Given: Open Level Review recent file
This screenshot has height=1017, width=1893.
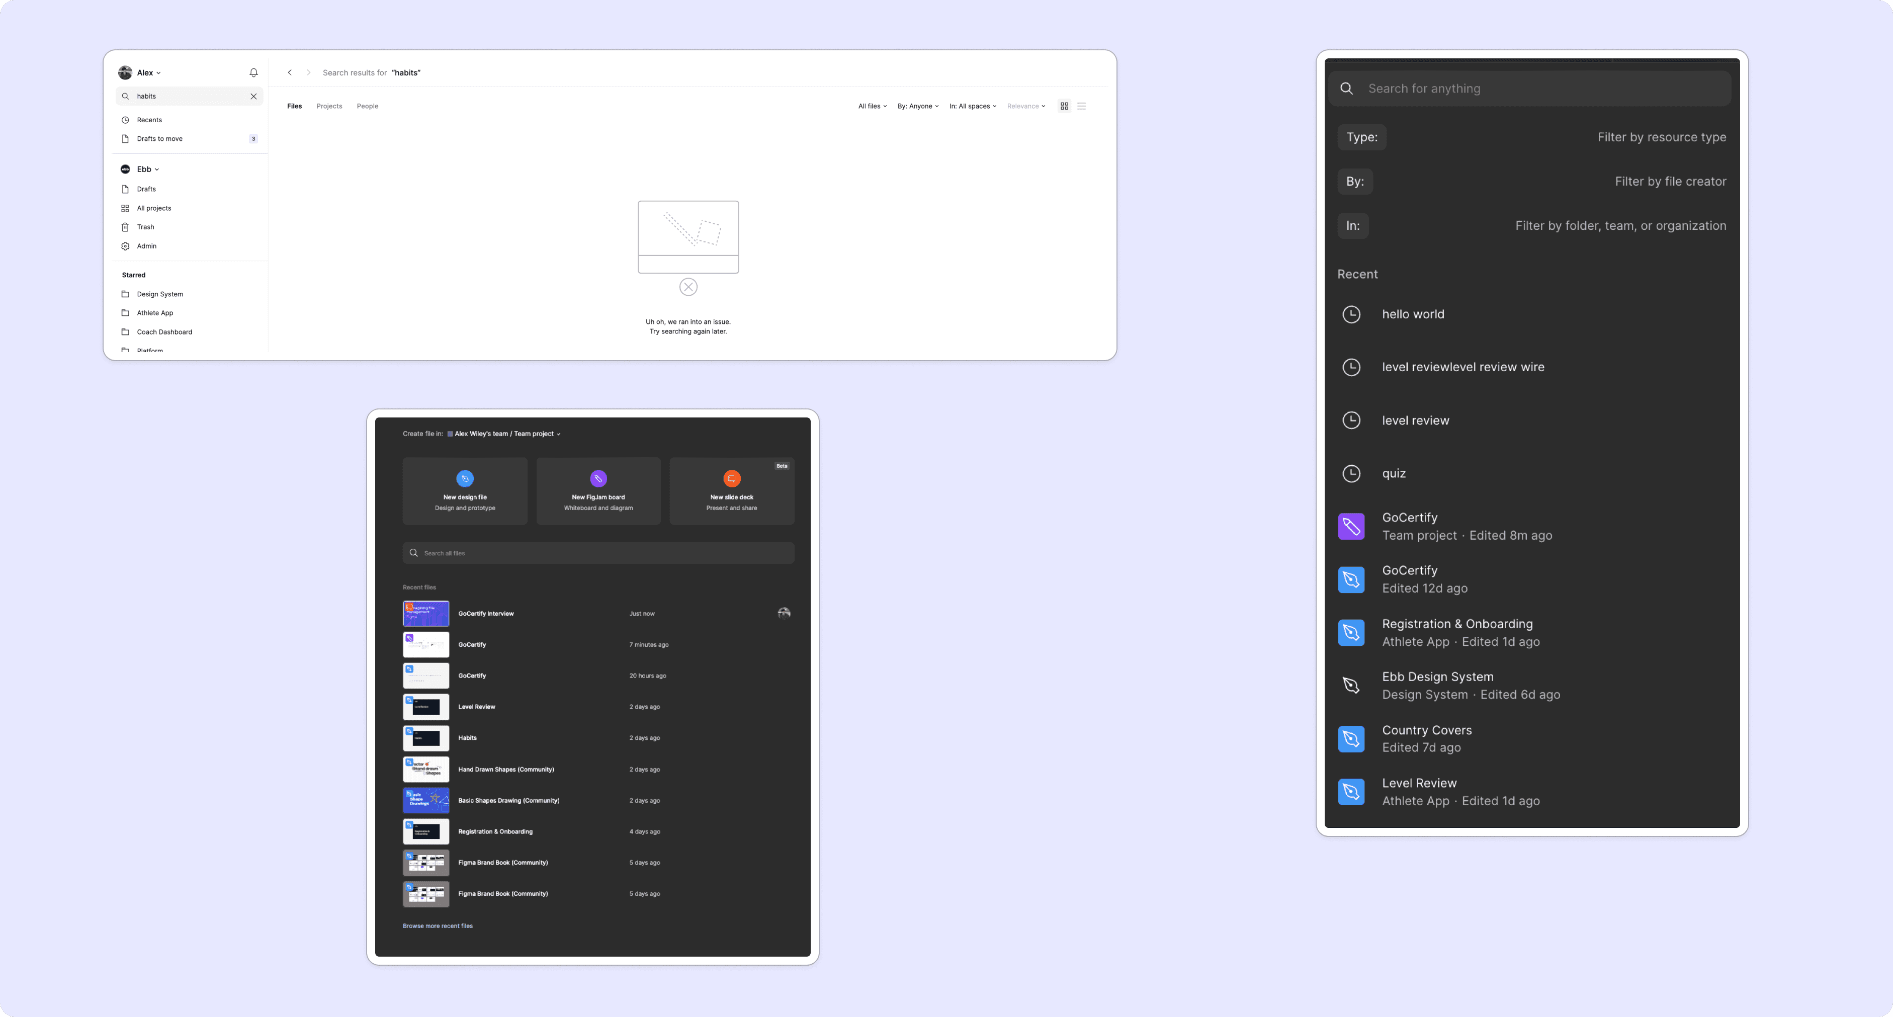Looking at the screenshot, I should point(598,707).
